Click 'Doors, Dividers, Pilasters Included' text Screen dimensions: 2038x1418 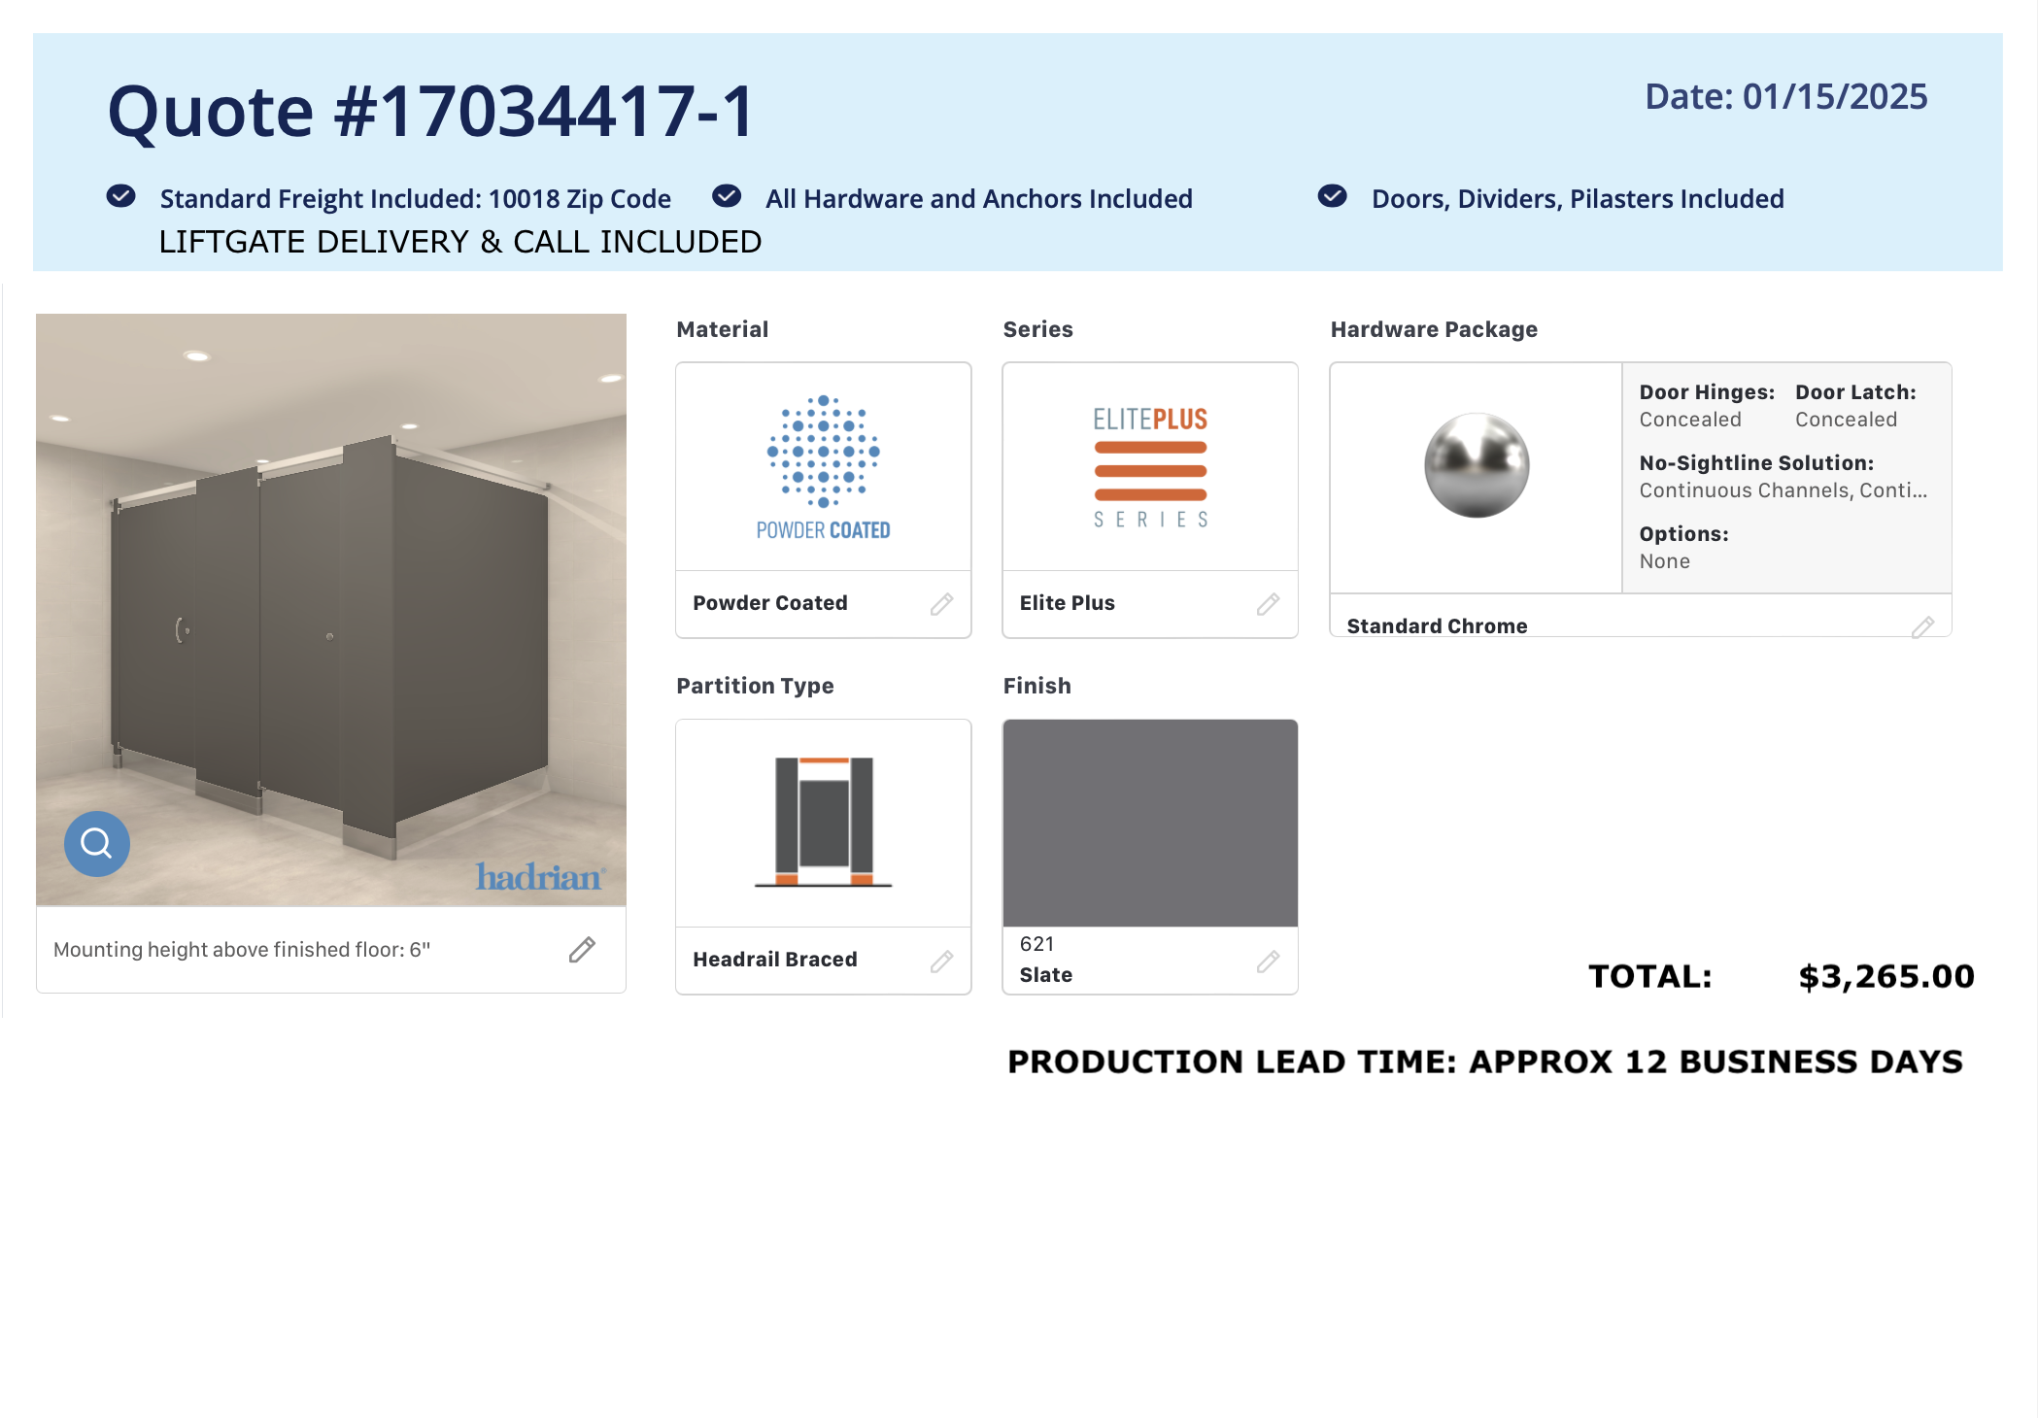click(1578, 199)
